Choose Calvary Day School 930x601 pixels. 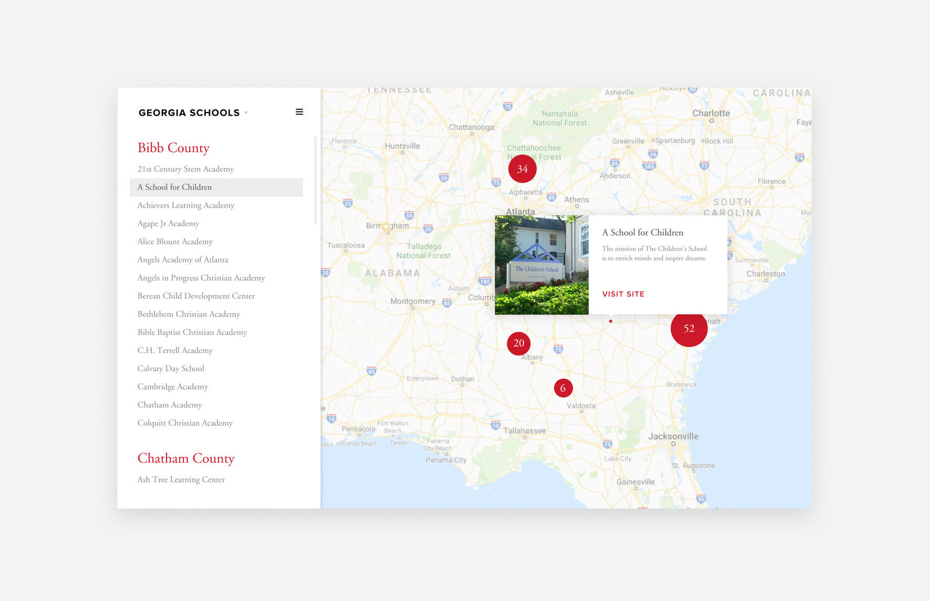[x=171, y=369]
